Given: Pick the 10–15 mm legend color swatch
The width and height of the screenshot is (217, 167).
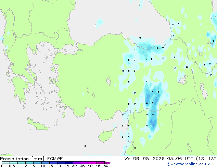Looking at the screenshot, I should [45, 163].
